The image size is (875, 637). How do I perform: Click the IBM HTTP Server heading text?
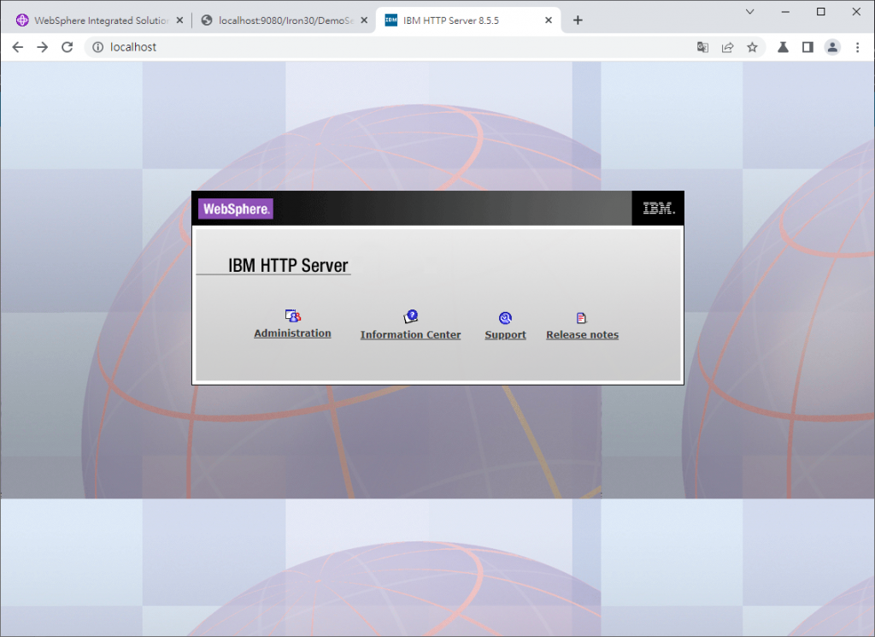(x=288, y=265)
